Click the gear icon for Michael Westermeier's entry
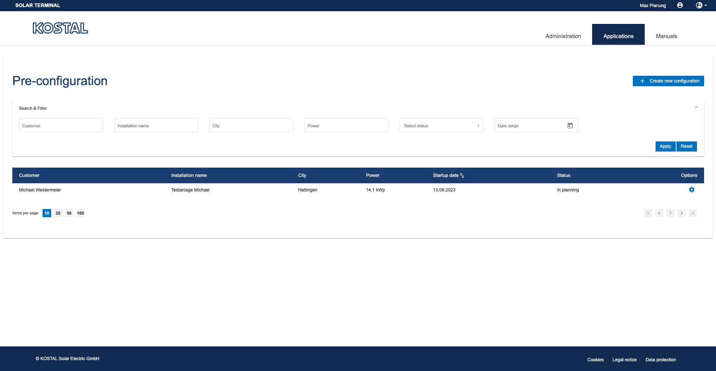 (x=692, y=190)
